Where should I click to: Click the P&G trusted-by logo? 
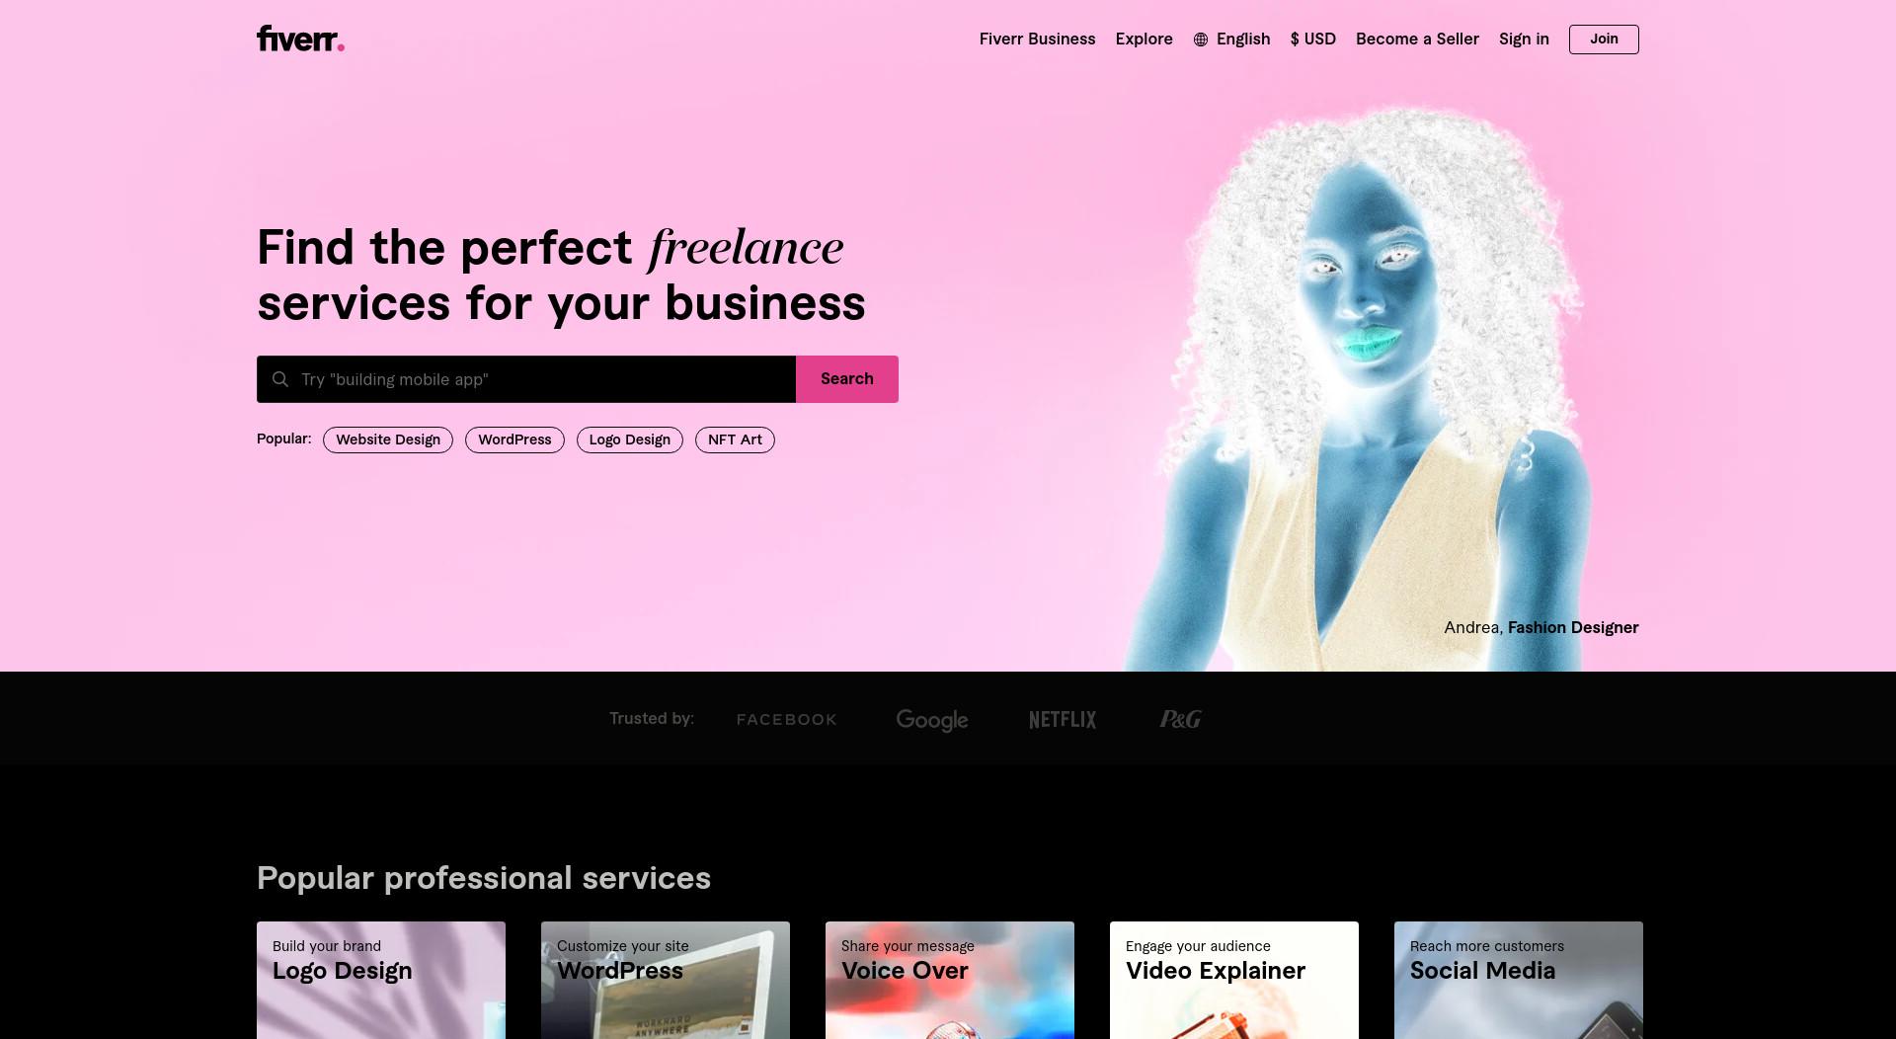coord(1180,719)
